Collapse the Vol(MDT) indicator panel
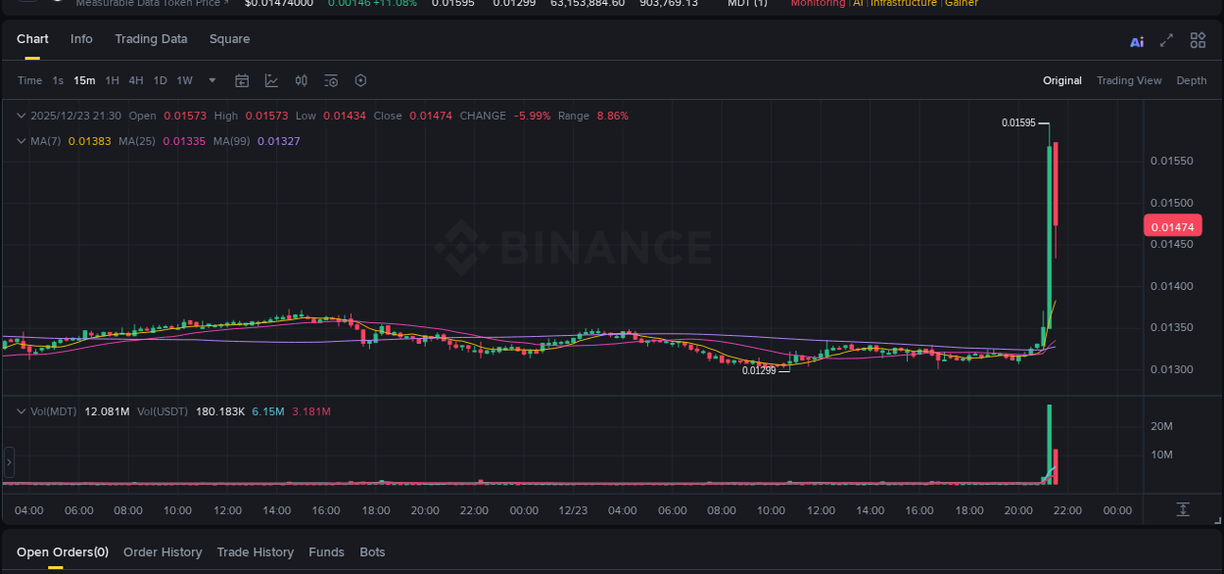The width and height of the screenshot is (1224, 574). click(x=20, y=411)
